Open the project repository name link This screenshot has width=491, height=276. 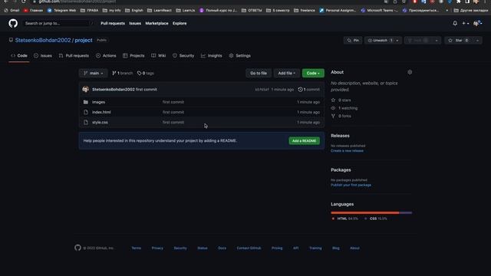pyautogui.click(x=84, y=41)
